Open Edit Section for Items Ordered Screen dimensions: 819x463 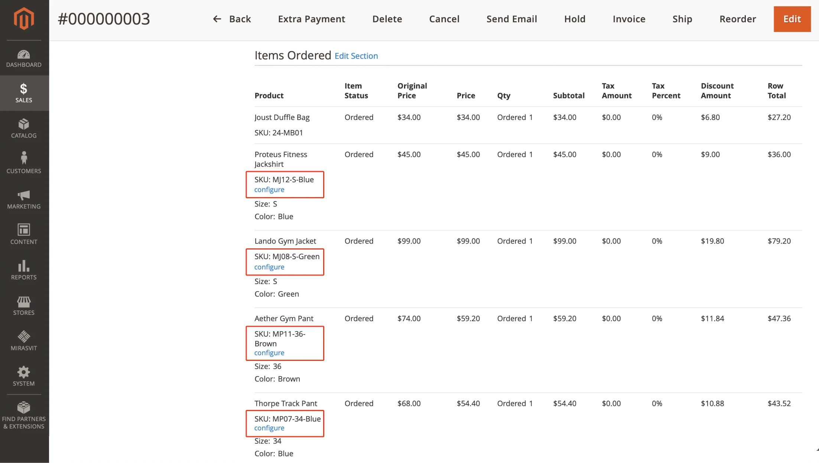(356, 56)
